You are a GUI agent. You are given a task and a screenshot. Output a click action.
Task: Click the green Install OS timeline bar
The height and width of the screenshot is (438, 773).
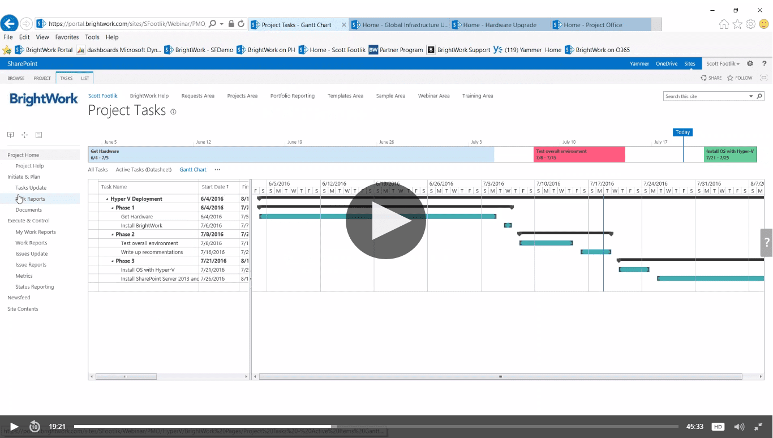730,154
